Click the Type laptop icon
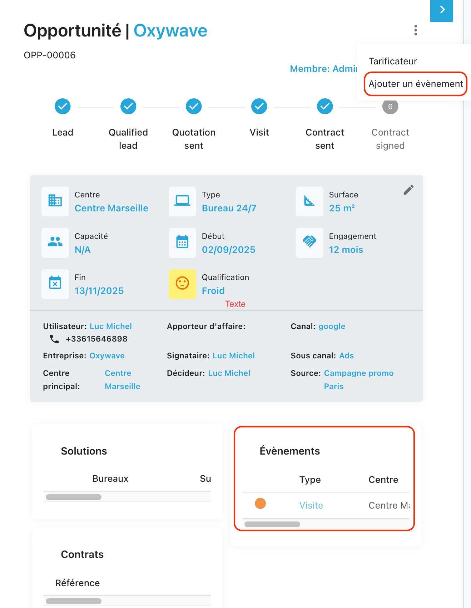The height and width of the screenshot is (608, 471). (182, 201)
